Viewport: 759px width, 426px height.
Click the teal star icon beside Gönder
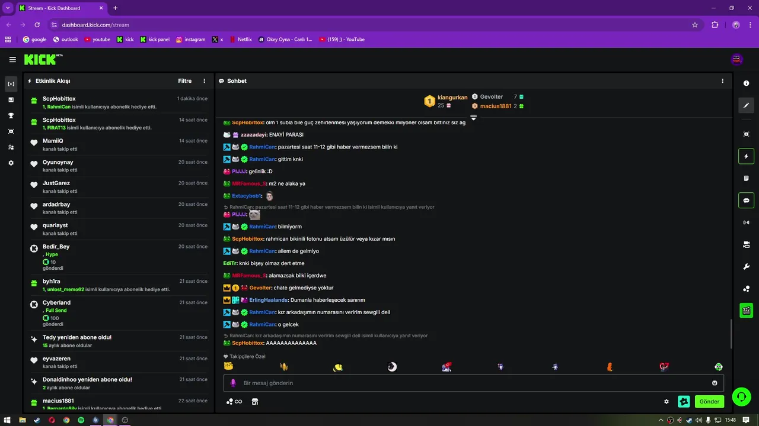click(684, 402)
